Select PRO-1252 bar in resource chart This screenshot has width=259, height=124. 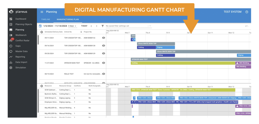(207, 98)
